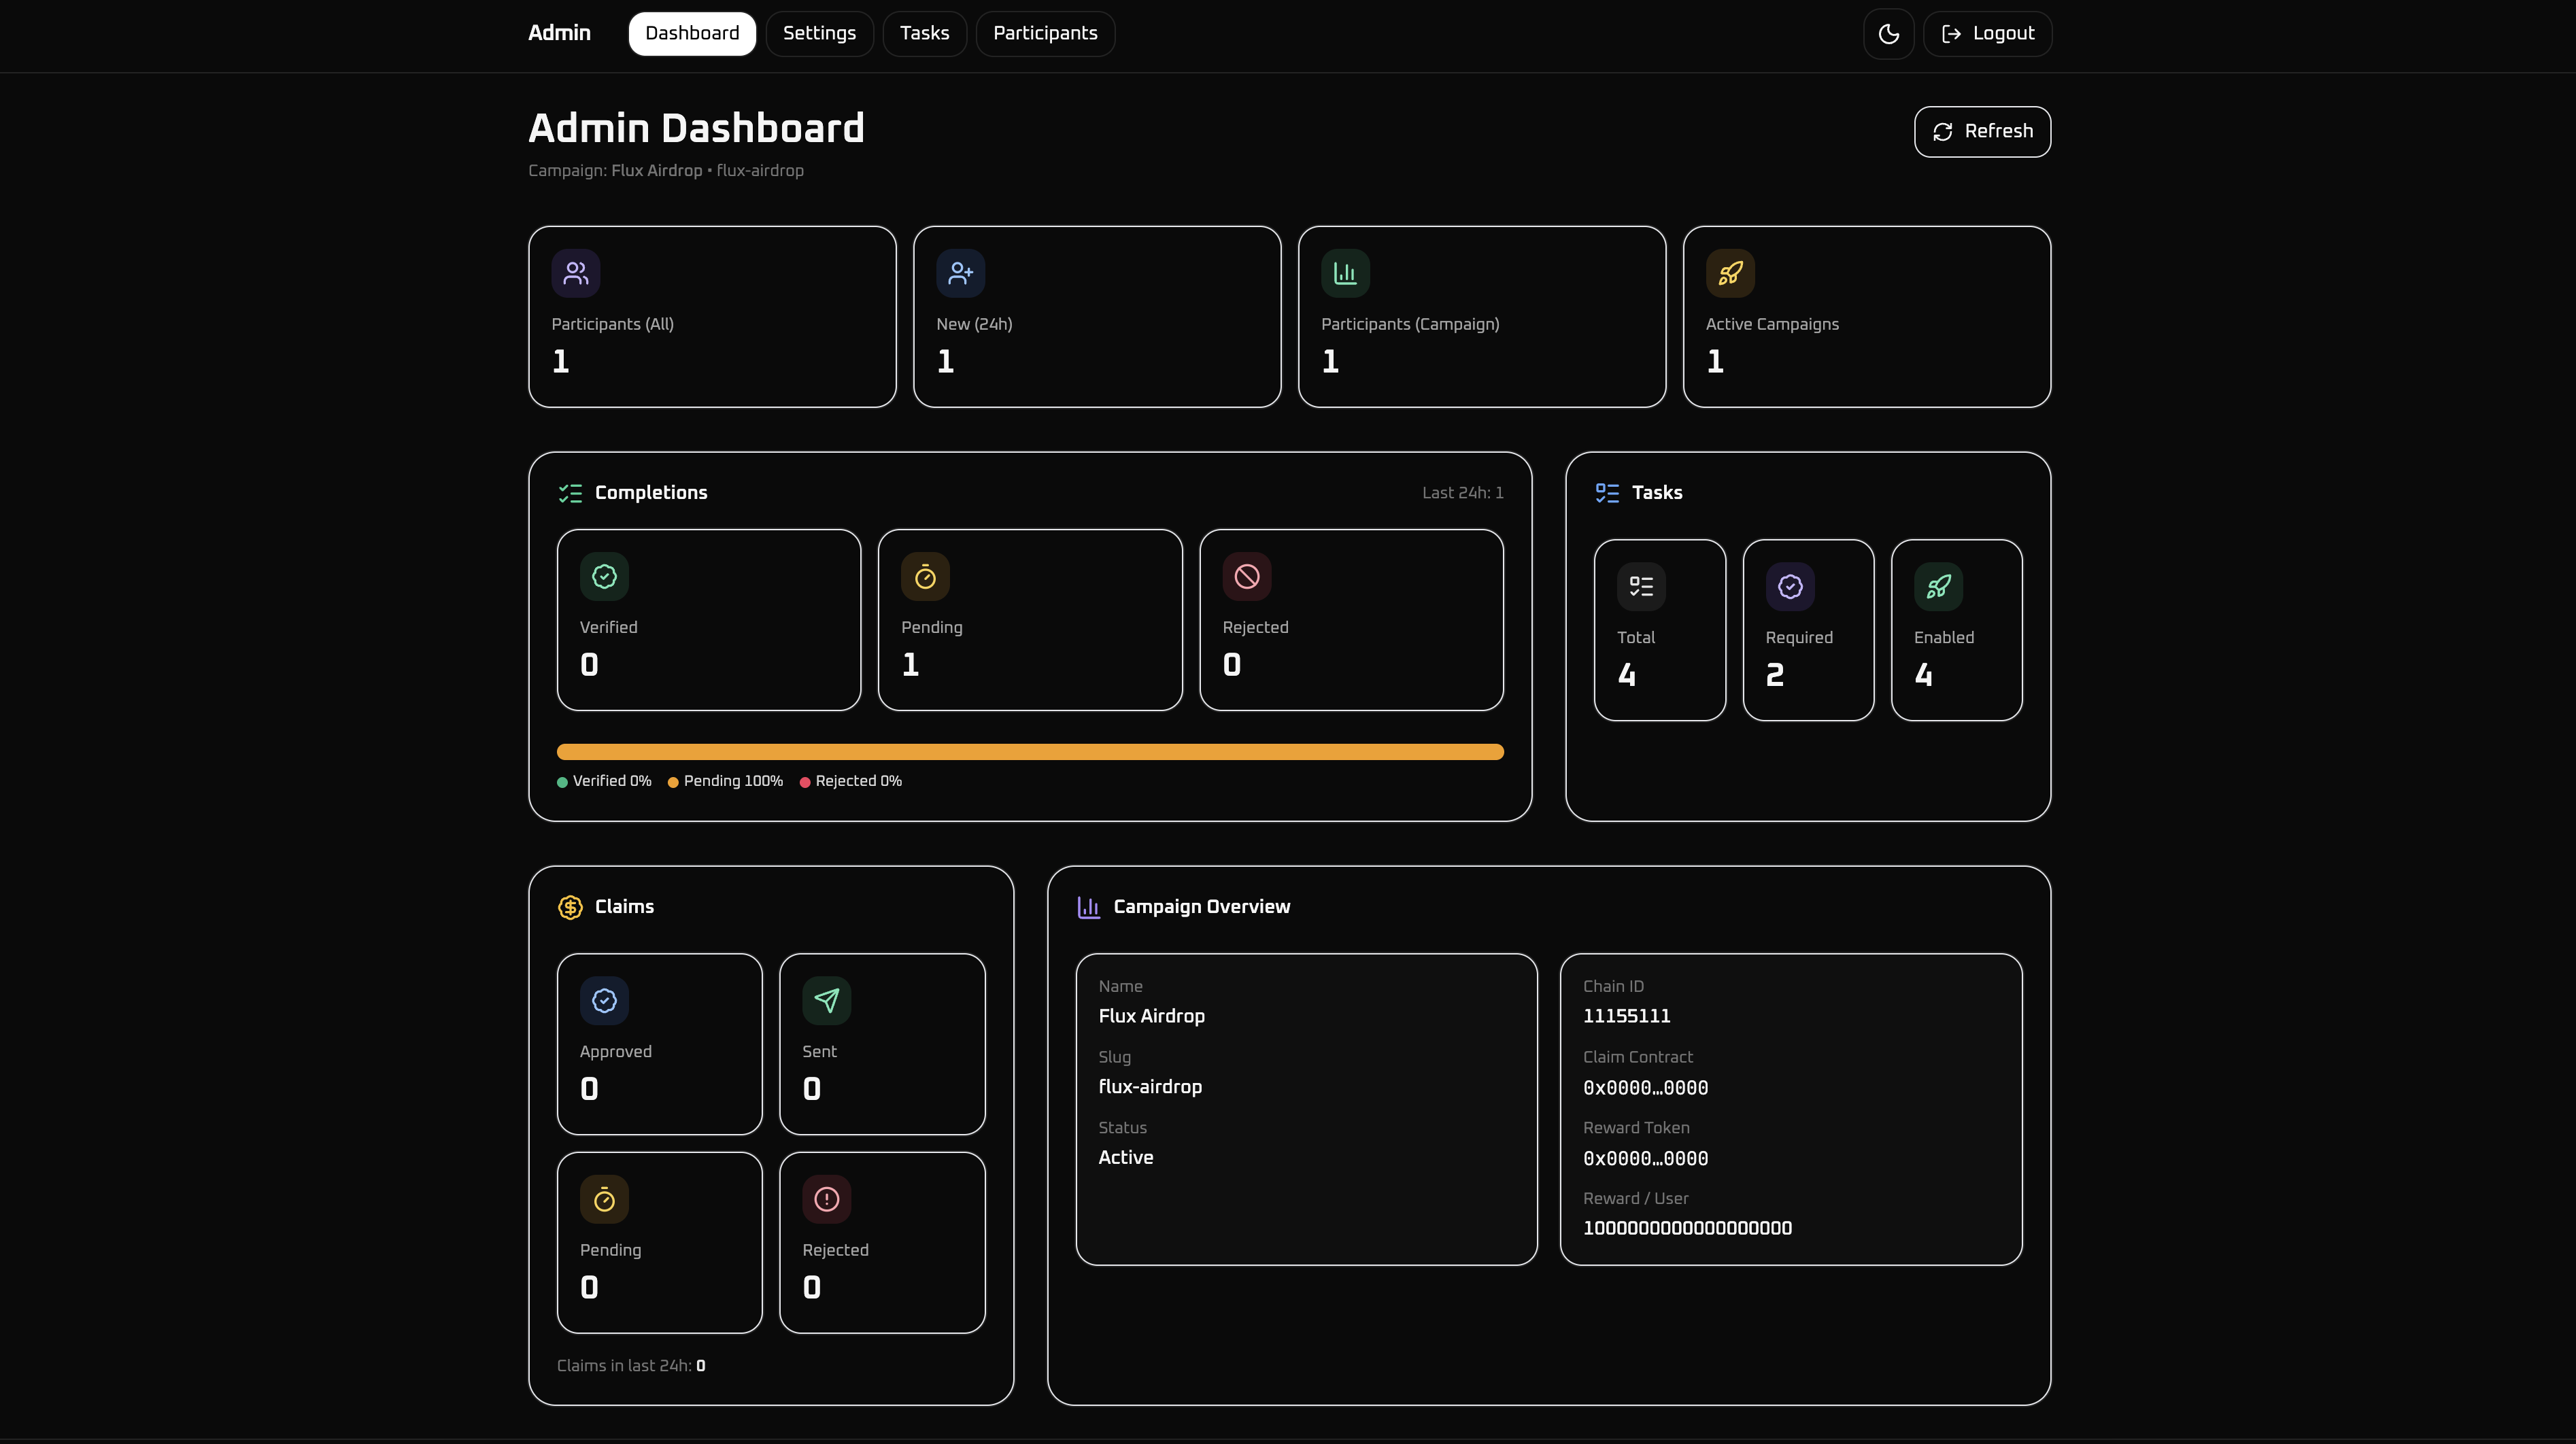Click the Rejected claims alert icon

pyautogui.click(x=826, y=1199)
